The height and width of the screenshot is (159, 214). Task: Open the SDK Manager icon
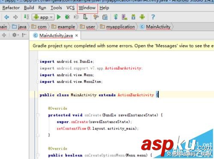[x=134, y=17]
